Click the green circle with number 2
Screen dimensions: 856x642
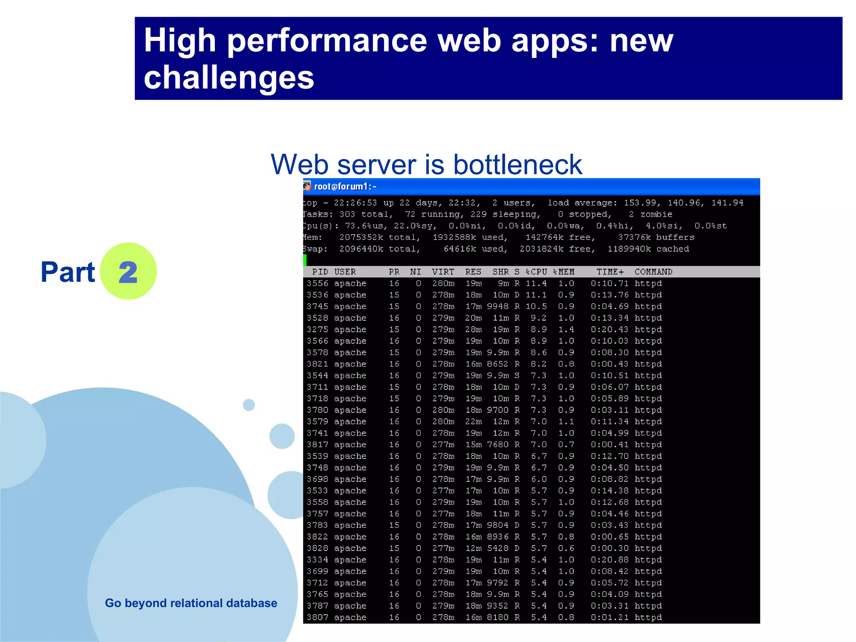coord(128,271)
